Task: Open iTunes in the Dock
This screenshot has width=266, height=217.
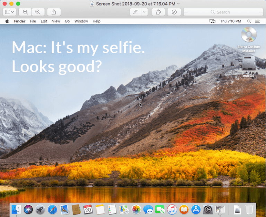Action: point(172,209)
